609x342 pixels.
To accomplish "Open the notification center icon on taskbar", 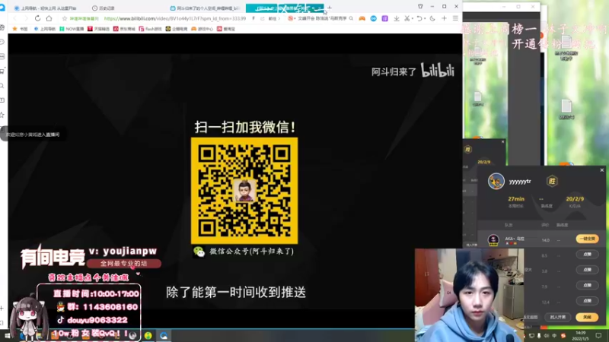I will 598,335.
